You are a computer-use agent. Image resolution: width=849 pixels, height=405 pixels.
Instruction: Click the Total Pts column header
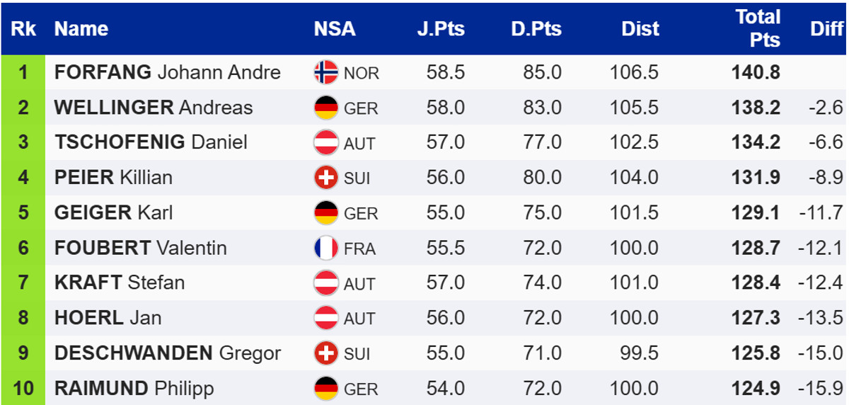click(758, 28)
